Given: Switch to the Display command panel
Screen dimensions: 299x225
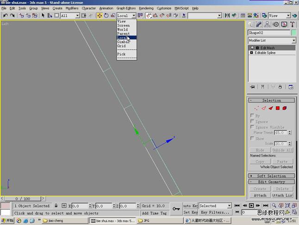Looking at the screenshot, I should click(x=284, y=25).
